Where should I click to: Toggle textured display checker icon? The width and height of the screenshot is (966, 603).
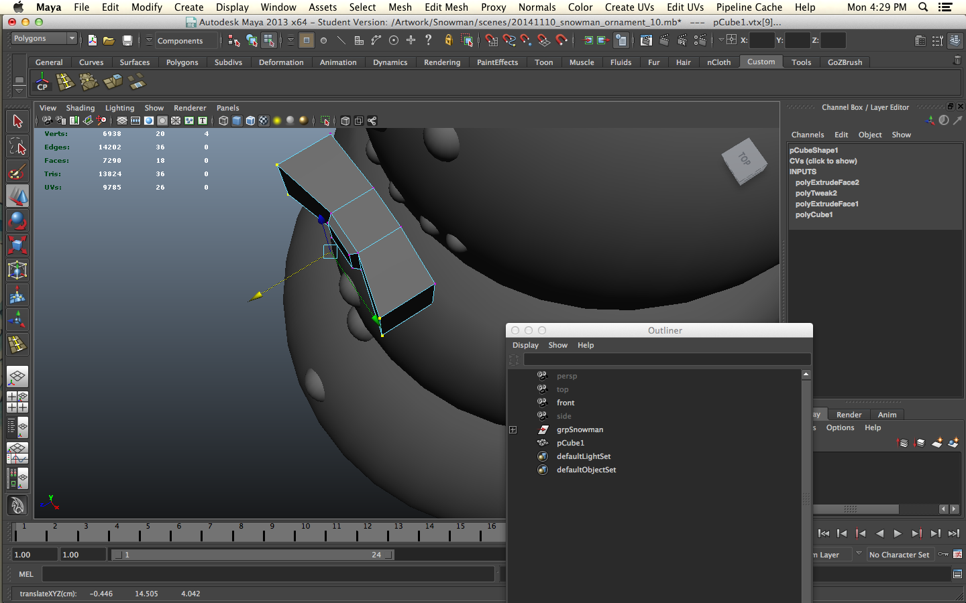pos(264,121)
